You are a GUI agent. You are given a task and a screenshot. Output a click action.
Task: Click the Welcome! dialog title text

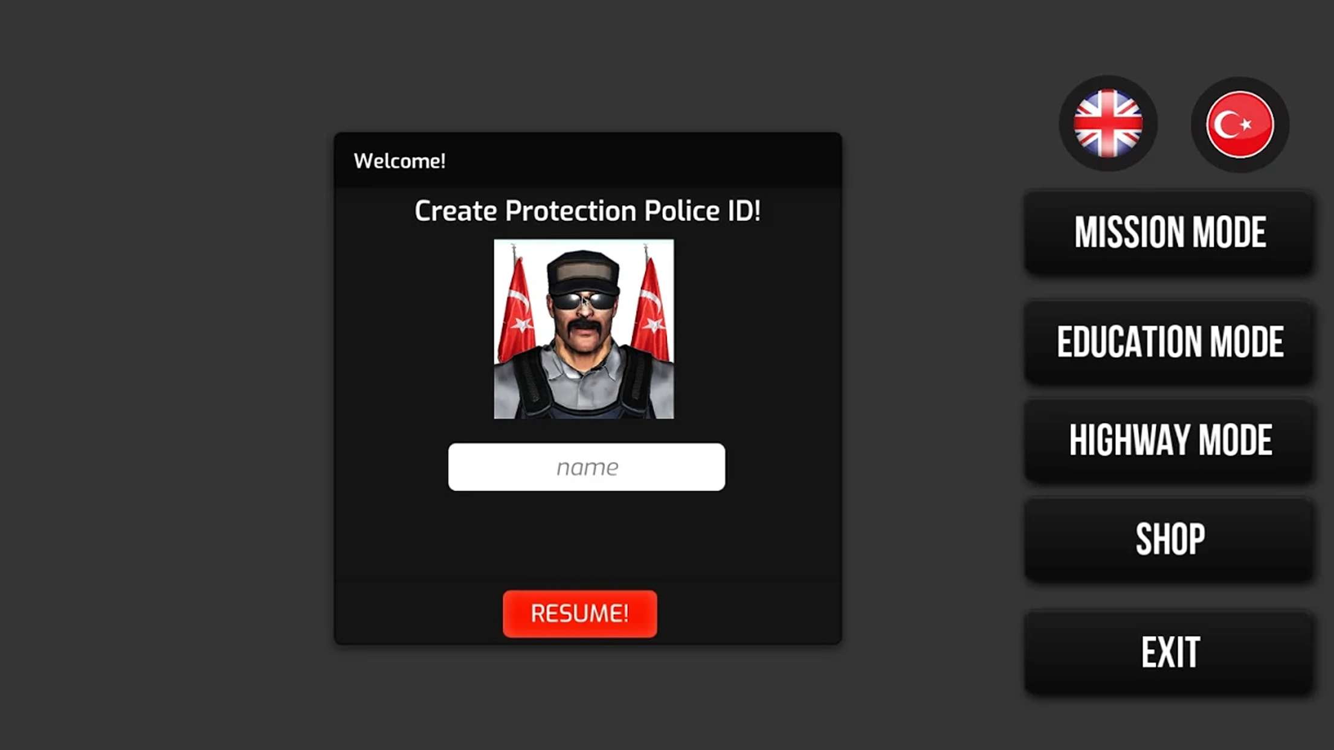[399, 161]
